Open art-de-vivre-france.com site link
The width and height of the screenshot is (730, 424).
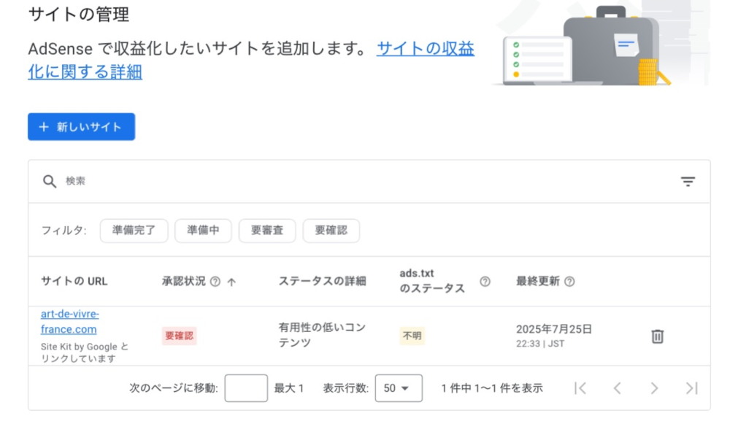tap(70, 322)
